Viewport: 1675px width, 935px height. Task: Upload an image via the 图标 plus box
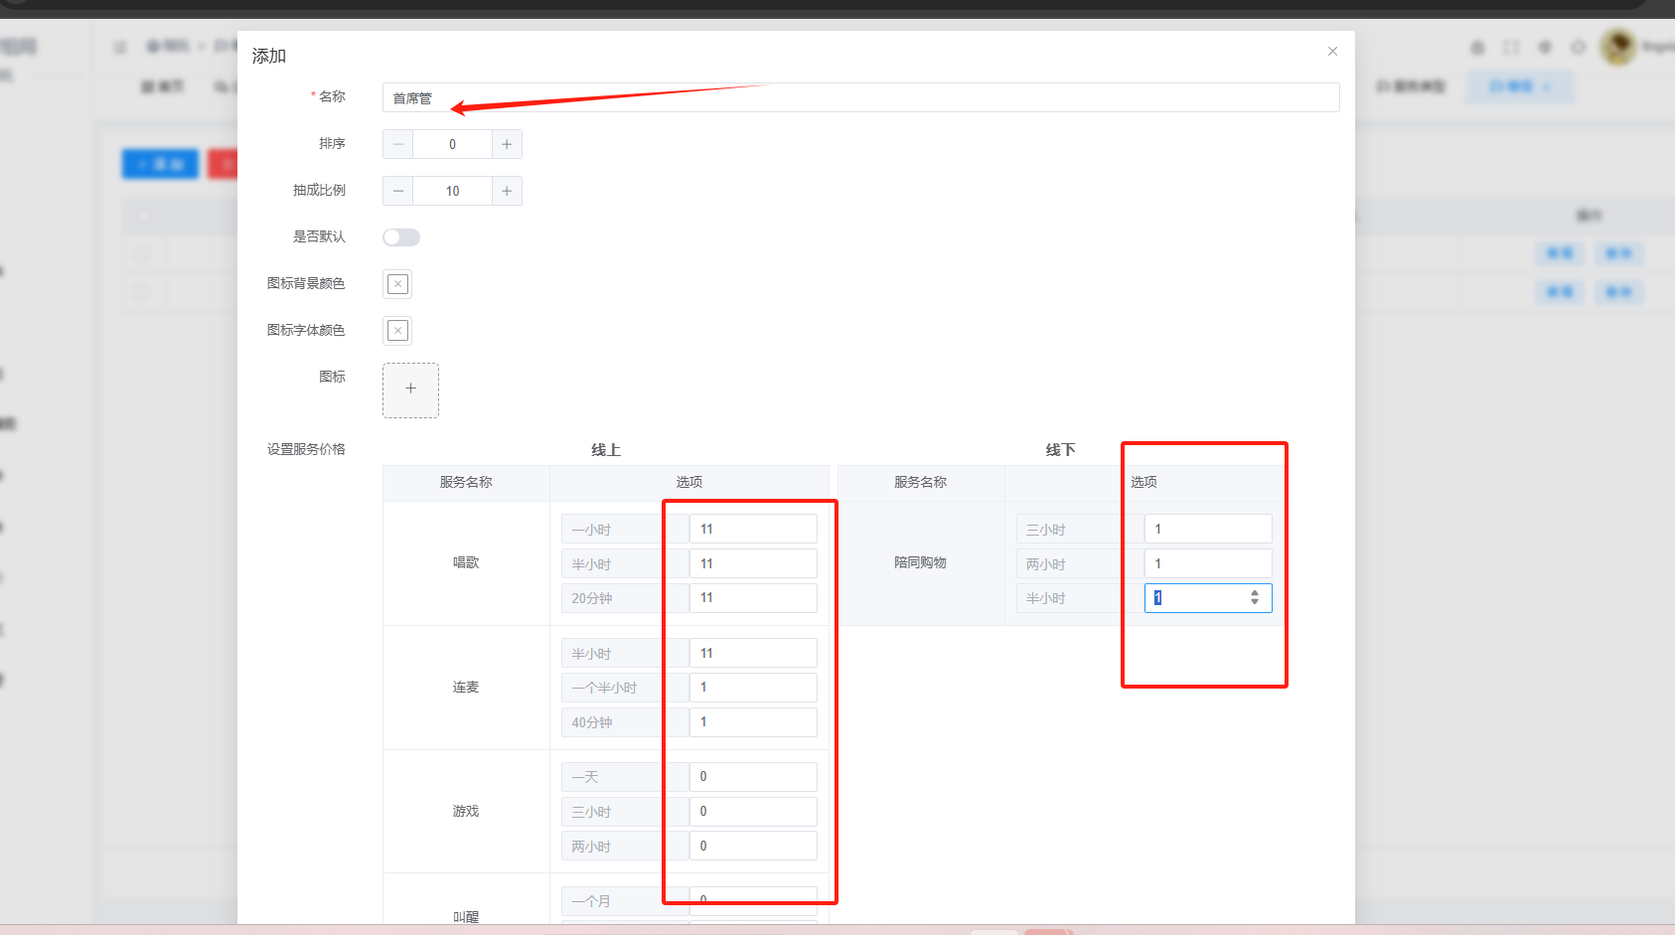pos(410,390)
